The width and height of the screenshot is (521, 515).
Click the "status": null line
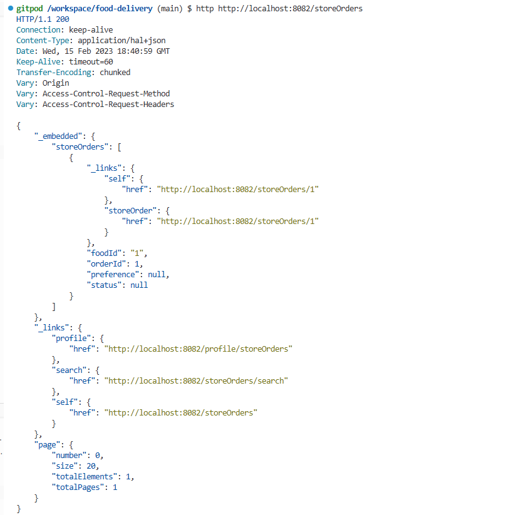pyautogui.click(x=117, y=285)
